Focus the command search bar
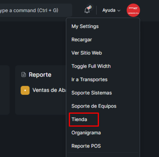Image resolution: width=159 pixels, height=157 pixels. pyautogui.click(x=34, y=10)
